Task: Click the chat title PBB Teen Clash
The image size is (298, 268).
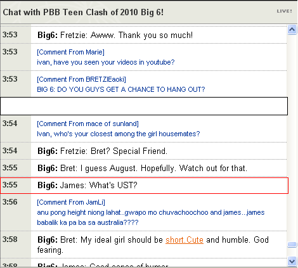Action: [83, 12]
